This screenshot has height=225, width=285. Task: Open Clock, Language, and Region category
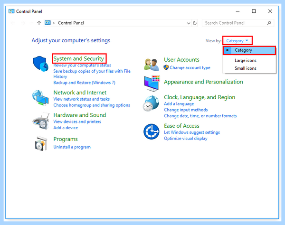pyautogui.click(x=199, y=97)
